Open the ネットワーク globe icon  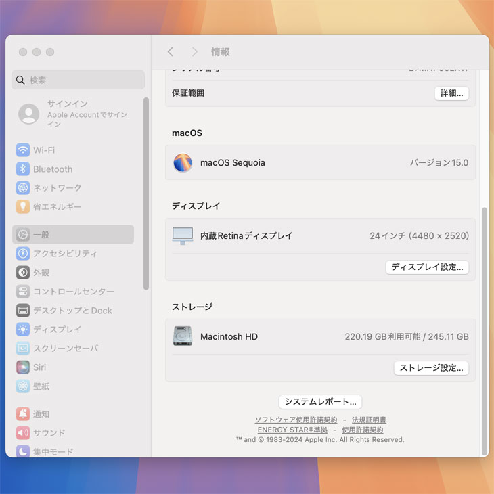click(23, 187)
